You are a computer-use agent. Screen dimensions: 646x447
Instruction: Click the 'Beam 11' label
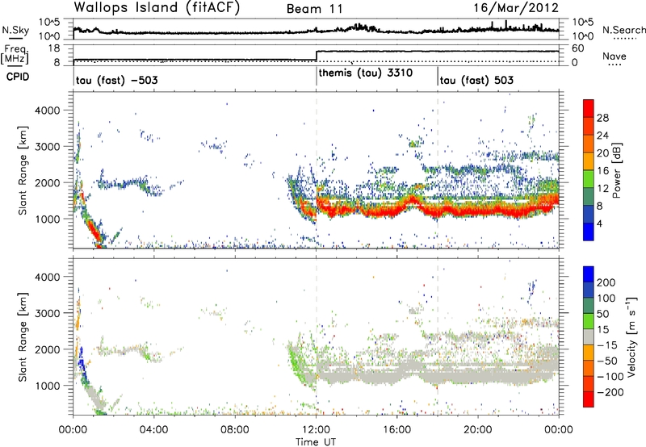315,9
